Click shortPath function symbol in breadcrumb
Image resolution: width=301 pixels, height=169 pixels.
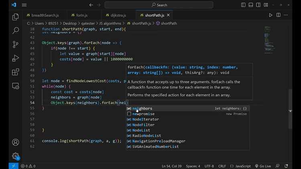pyautogui.click(x=167, y=23)
